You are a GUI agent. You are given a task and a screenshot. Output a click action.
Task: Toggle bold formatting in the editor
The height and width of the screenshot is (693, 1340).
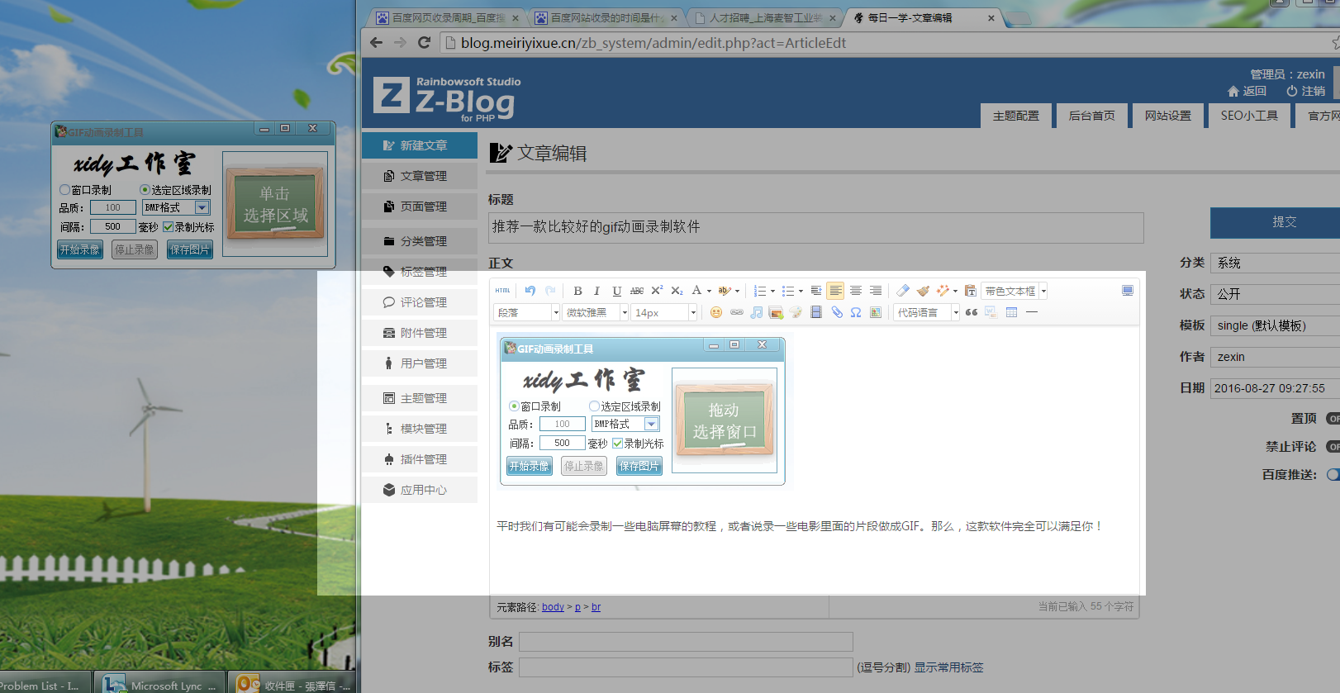(577, 291)
